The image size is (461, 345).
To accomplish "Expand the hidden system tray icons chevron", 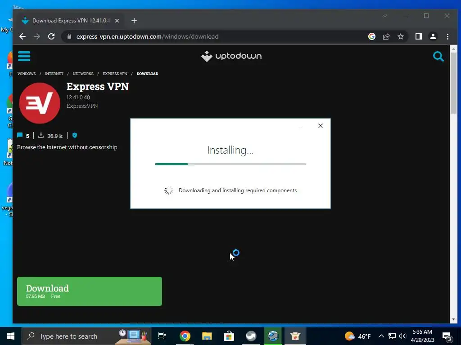I will point(381,336).
